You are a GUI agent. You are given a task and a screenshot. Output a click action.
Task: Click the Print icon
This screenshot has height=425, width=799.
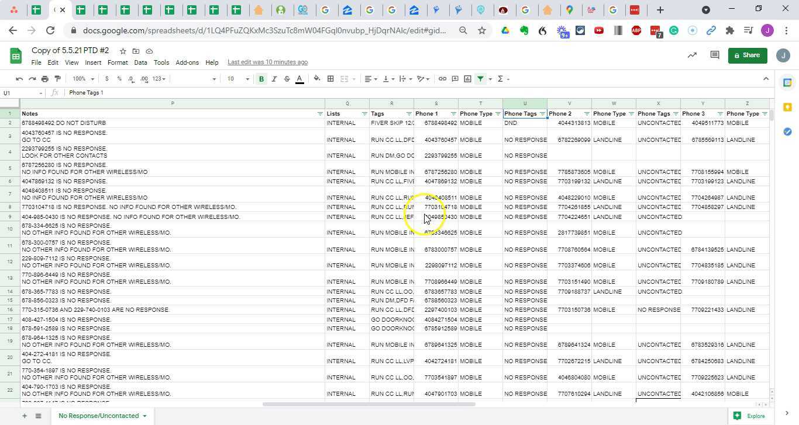coord(45,79)
